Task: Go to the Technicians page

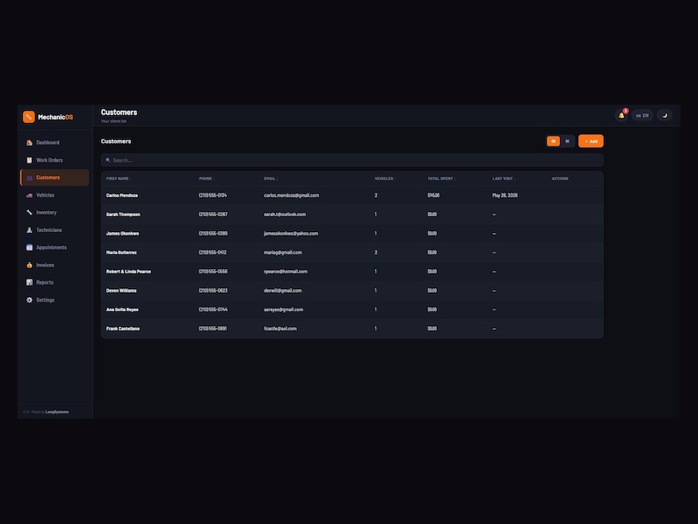Action: point(55,230)
